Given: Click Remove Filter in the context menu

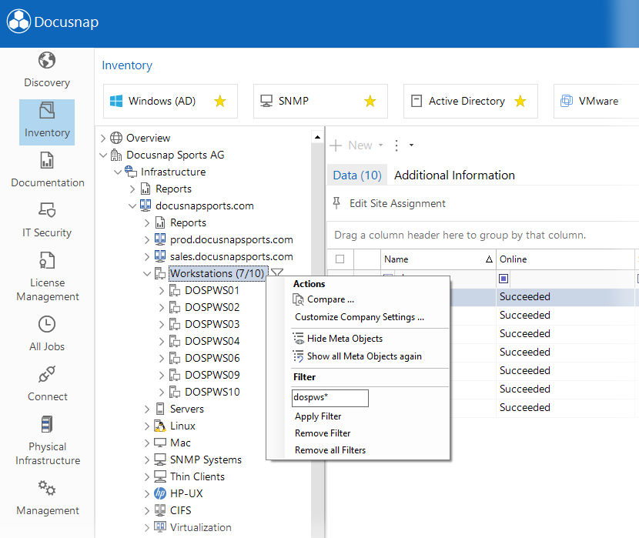Looking at the screenshot, I should [x=323, y=433].
